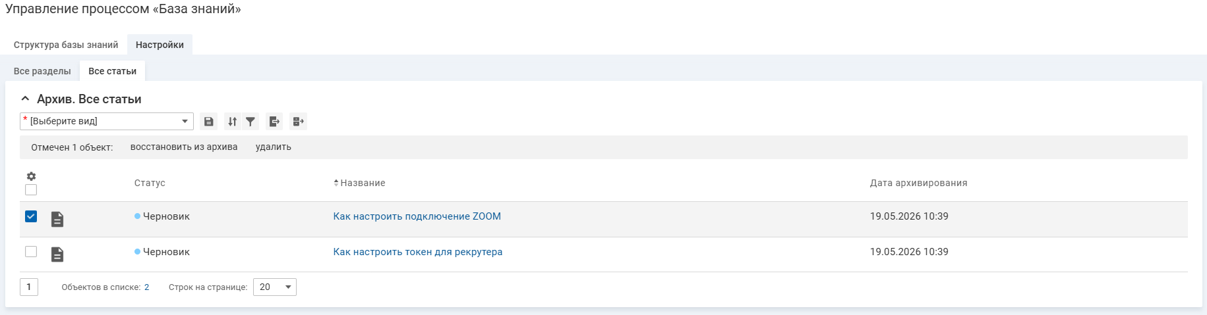Click the last export-rows toolbar icon
The image size is (1207, 315).
298,122
